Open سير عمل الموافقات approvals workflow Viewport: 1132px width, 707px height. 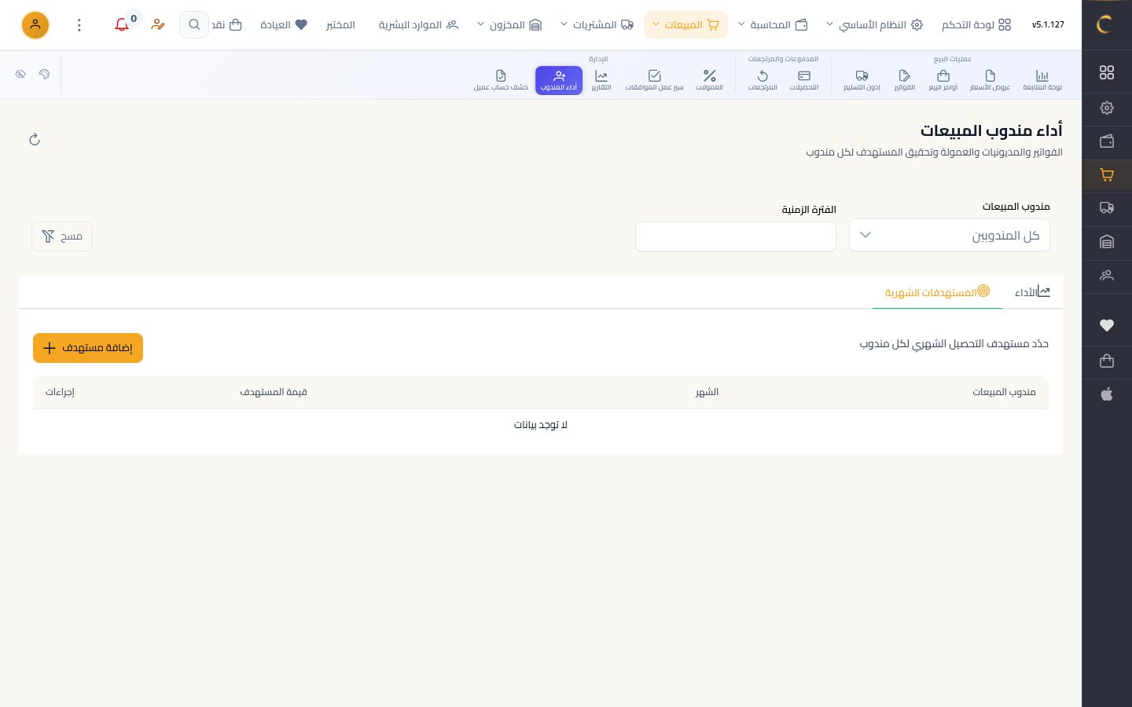pyautogui.click(x=654, y=80)
